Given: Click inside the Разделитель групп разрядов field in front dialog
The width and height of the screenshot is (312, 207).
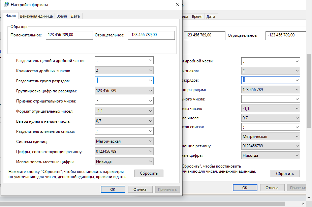Looking at the screenshot, I should point(121,81).
